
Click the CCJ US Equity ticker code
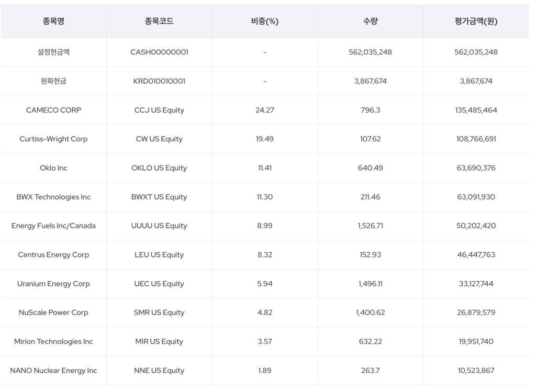[x=159, y=110]
